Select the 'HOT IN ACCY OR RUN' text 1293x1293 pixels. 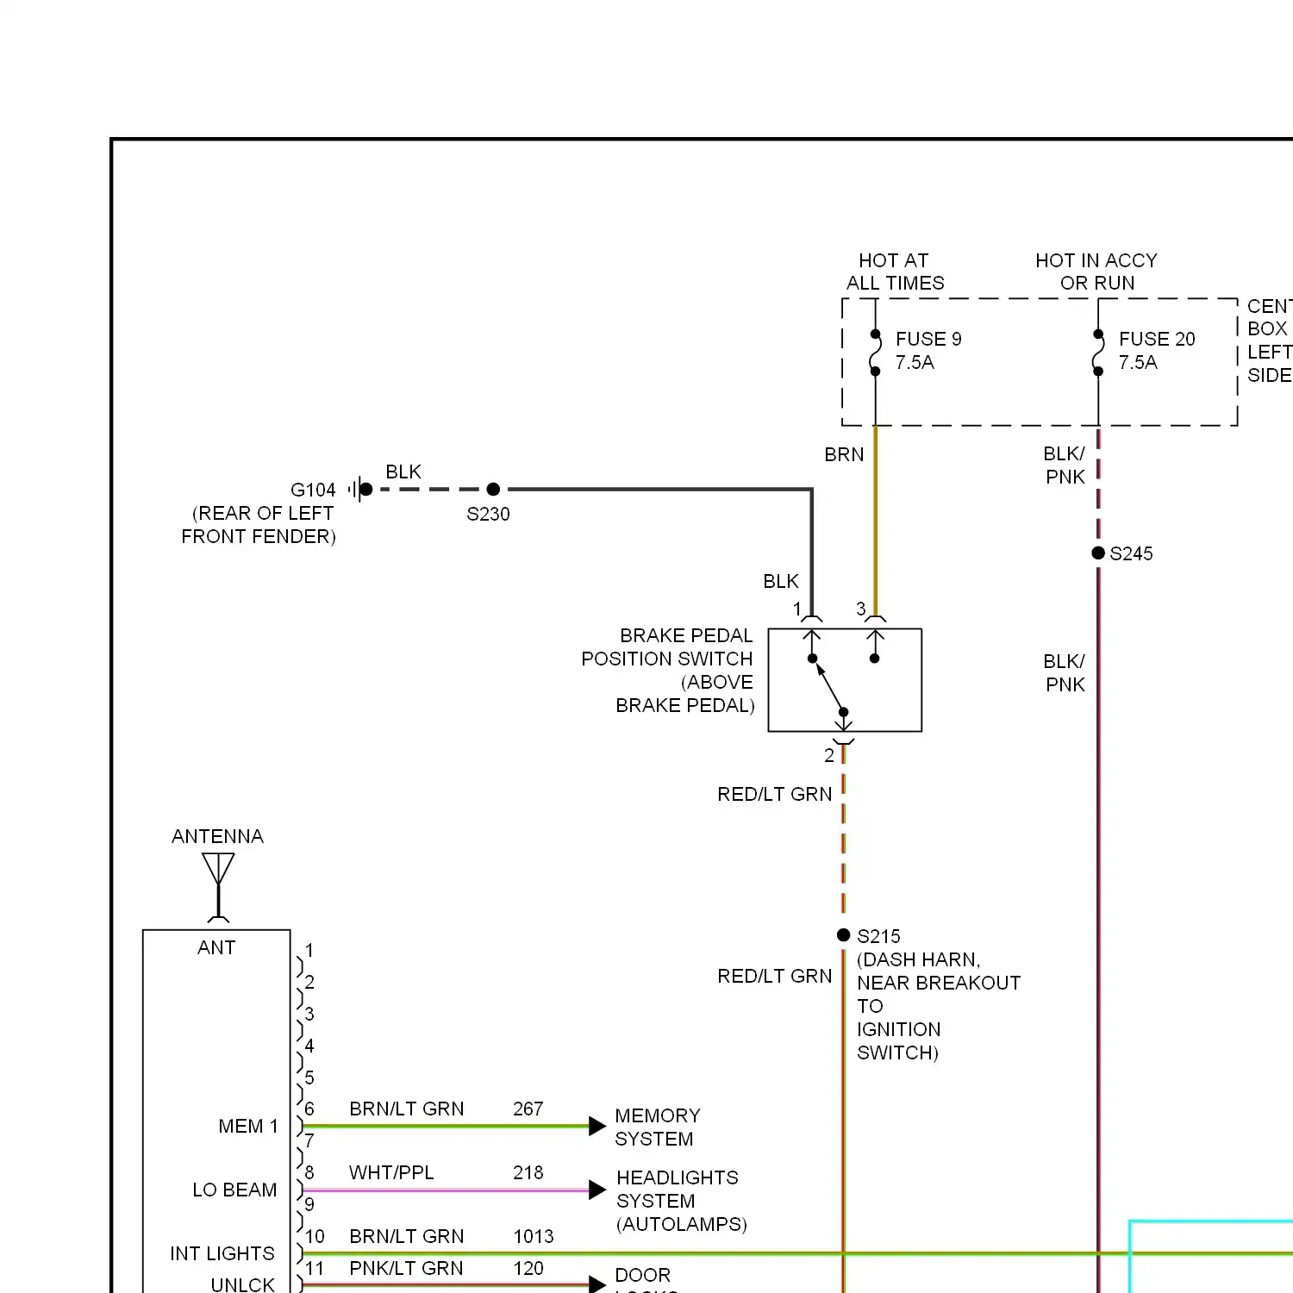pyautogui.click(x=1096, y=272)
